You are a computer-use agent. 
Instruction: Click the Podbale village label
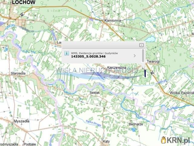[x=30, y=144]
